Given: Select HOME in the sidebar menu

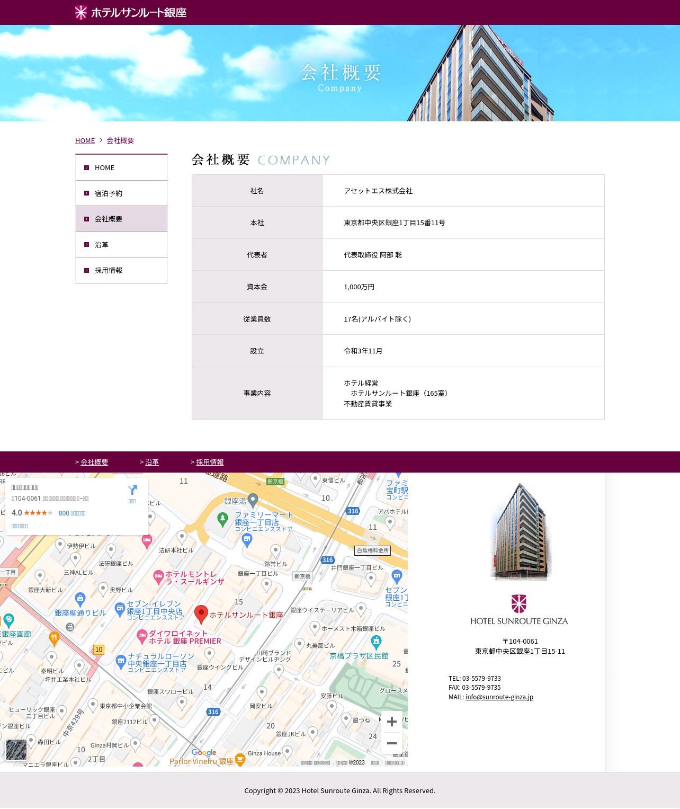Looking at the screenshot, I should [x=121, y=167].
